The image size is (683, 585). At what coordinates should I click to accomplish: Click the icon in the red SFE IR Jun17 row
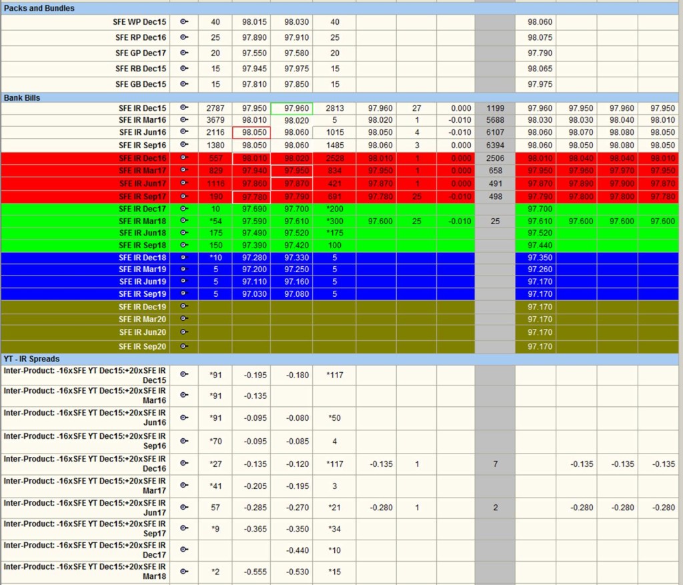(184, 183)
